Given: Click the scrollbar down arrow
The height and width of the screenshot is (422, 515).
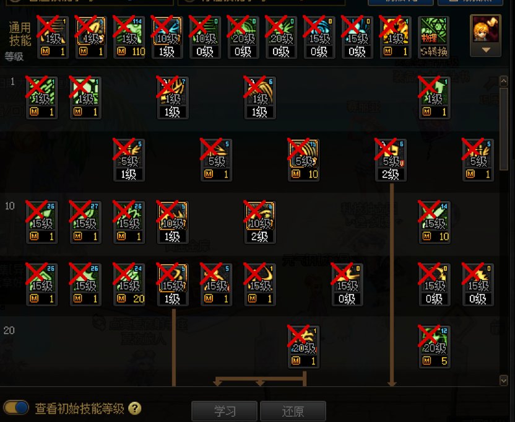Looking at the screenshot, I should pyautogui.click(x=503, y=380).
